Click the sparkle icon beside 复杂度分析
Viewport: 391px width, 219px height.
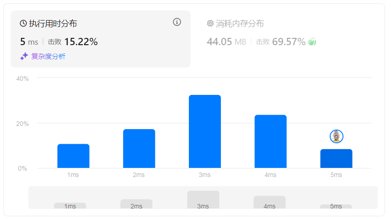coord(24,56)
